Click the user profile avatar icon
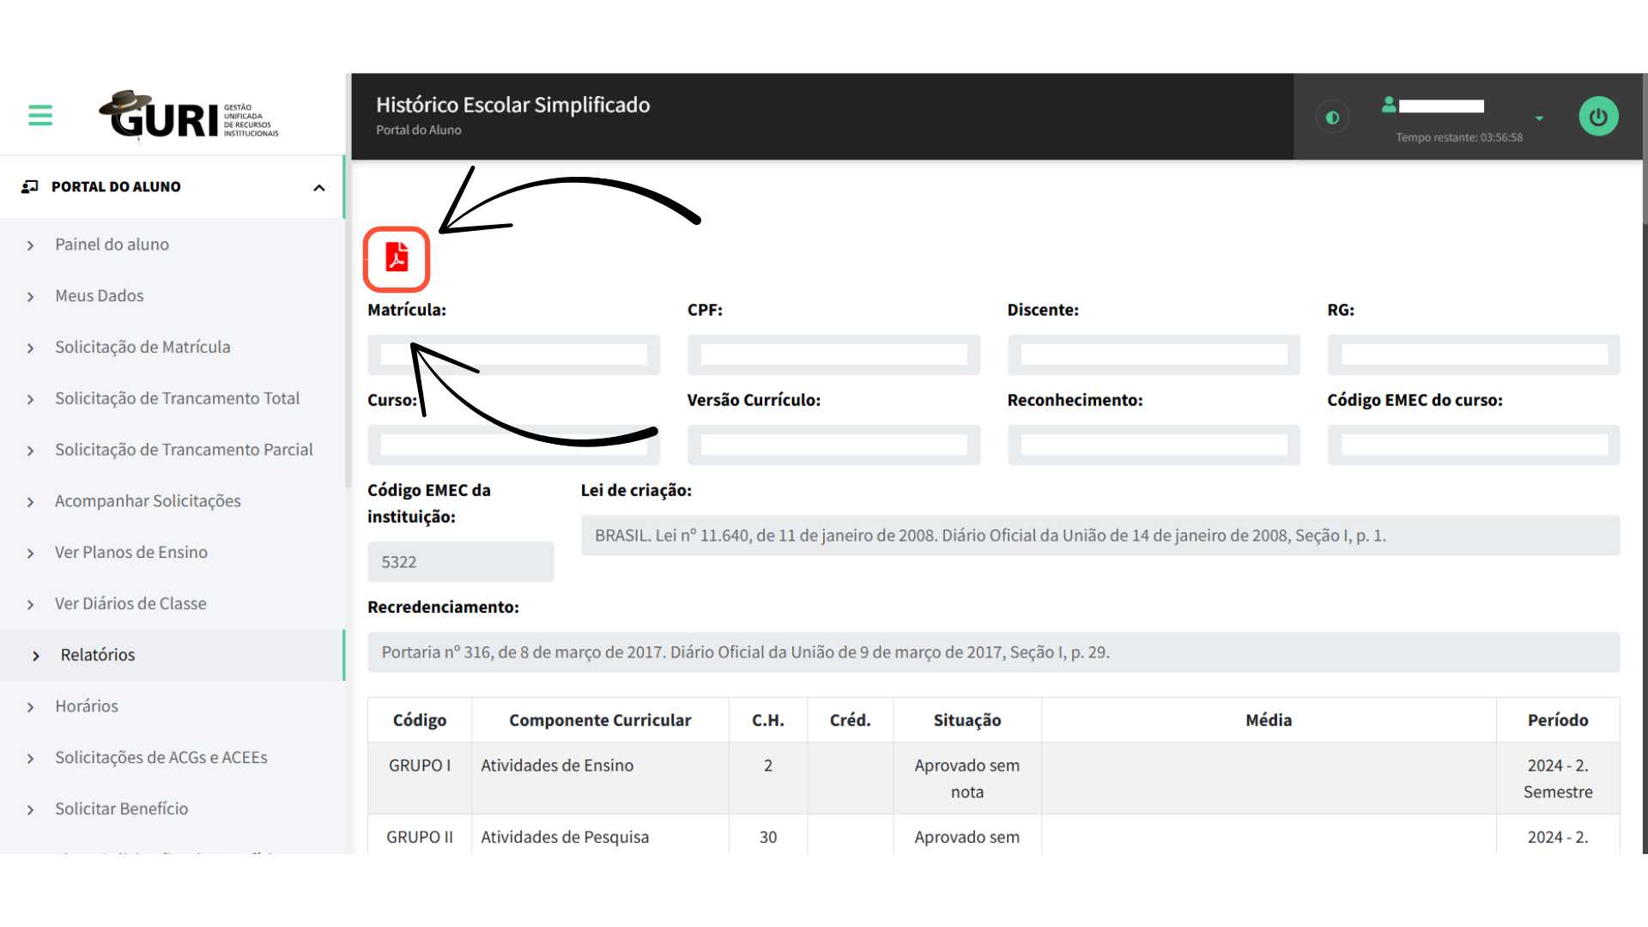 tap(1388, 105)
